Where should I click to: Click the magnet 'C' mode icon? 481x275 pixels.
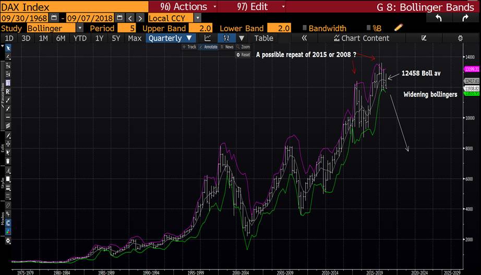8,222
